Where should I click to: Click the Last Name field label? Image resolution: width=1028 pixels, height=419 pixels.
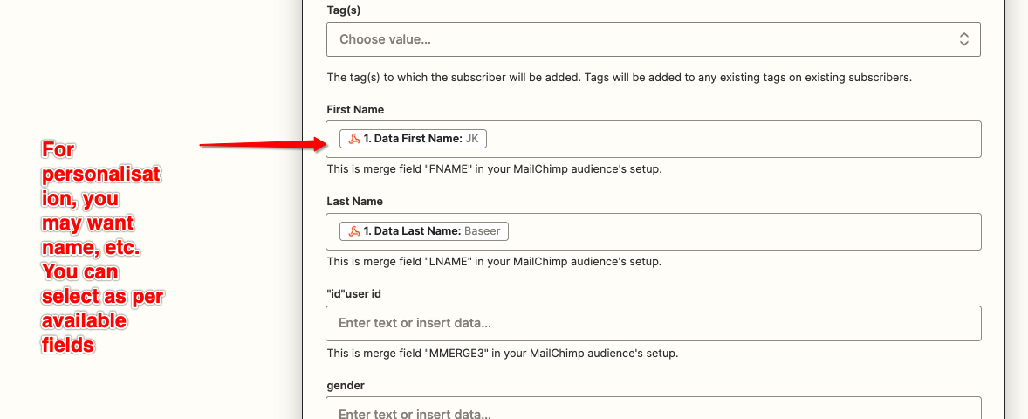click(x=354, y=202)
